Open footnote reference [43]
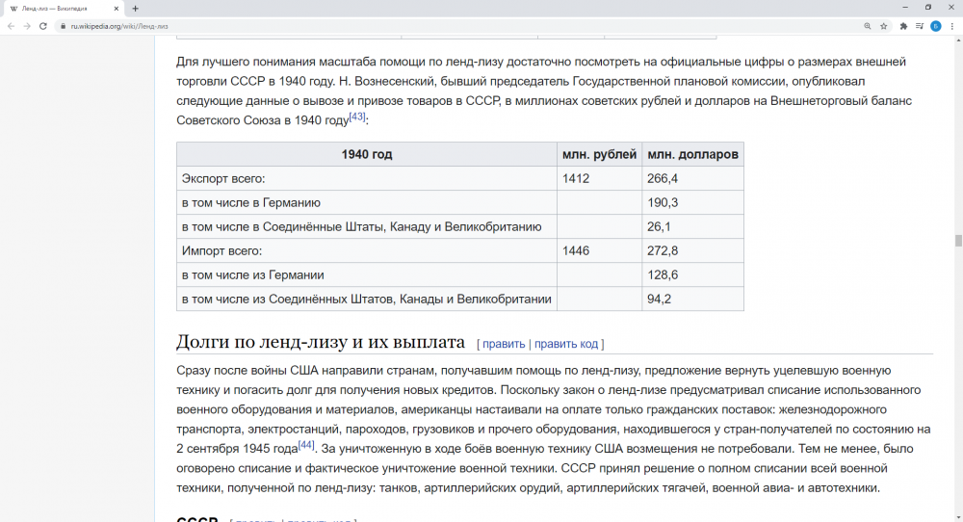Image resolution: width=963 pixels, height=522 pixels. point(357,117)
